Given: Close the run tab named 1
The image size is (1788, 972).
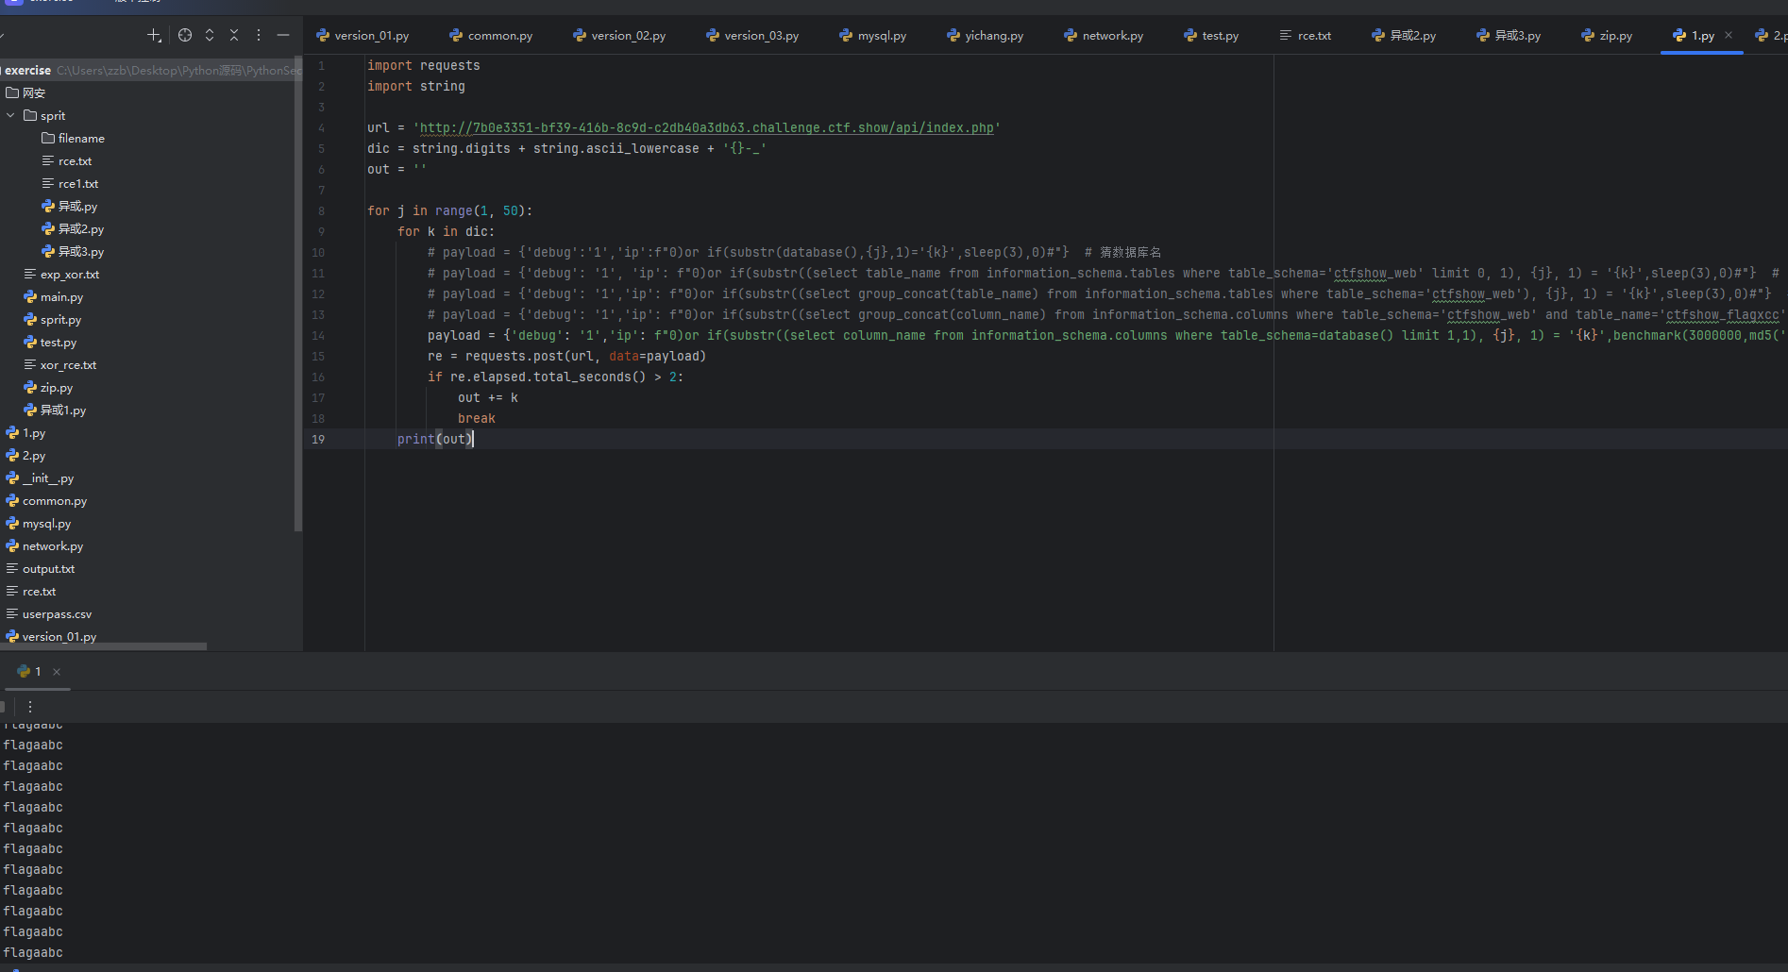Looking at the screenshot, I should coord(57,672).
